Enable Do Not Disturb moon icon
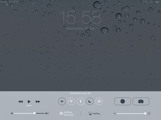This screenshot has width=161, height=120. (x=90, y=101)
